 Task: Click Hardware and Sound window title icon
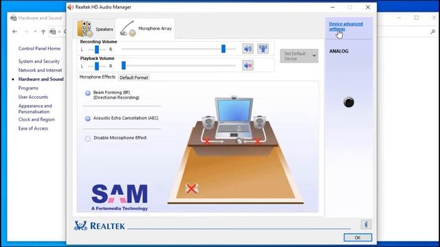click(x=13, y=18)
